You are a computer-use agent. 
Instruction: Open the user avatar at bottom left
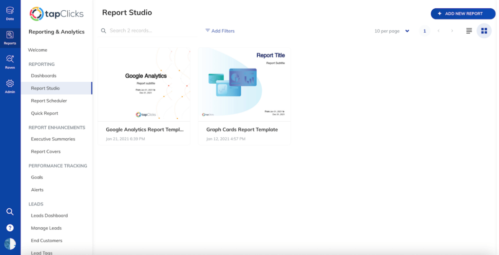point(10,244)
